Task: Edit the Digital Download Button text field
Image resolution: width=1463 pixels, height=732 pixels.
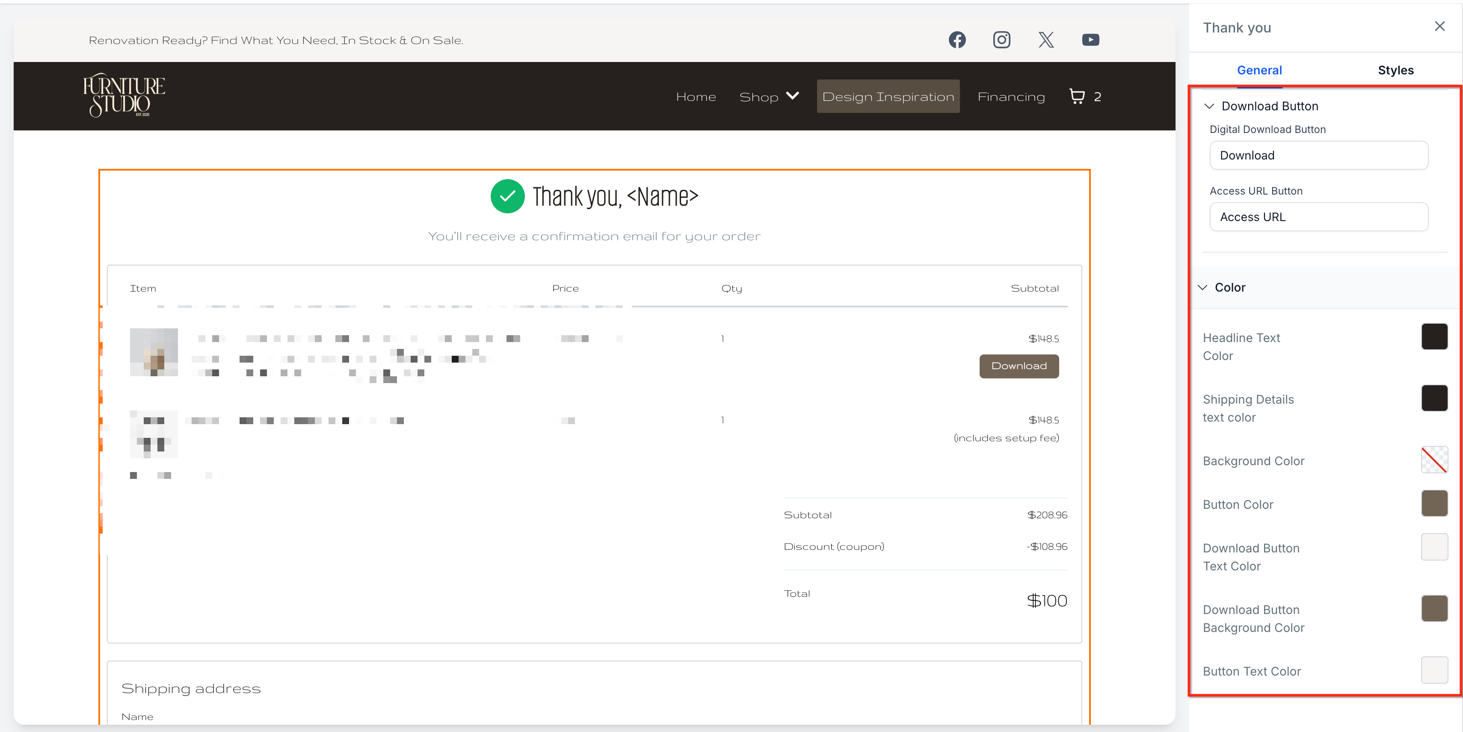Action: [x=1319, y=156]
